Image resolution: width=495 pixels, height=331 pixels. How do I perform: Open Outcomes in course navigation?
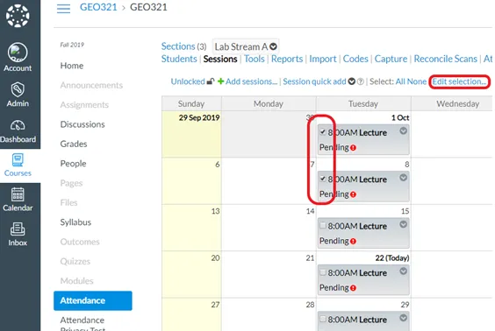[80, 242]
